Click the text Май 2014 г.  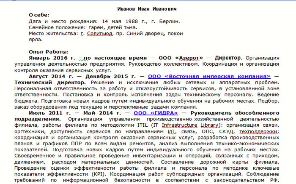coord(102,113)
